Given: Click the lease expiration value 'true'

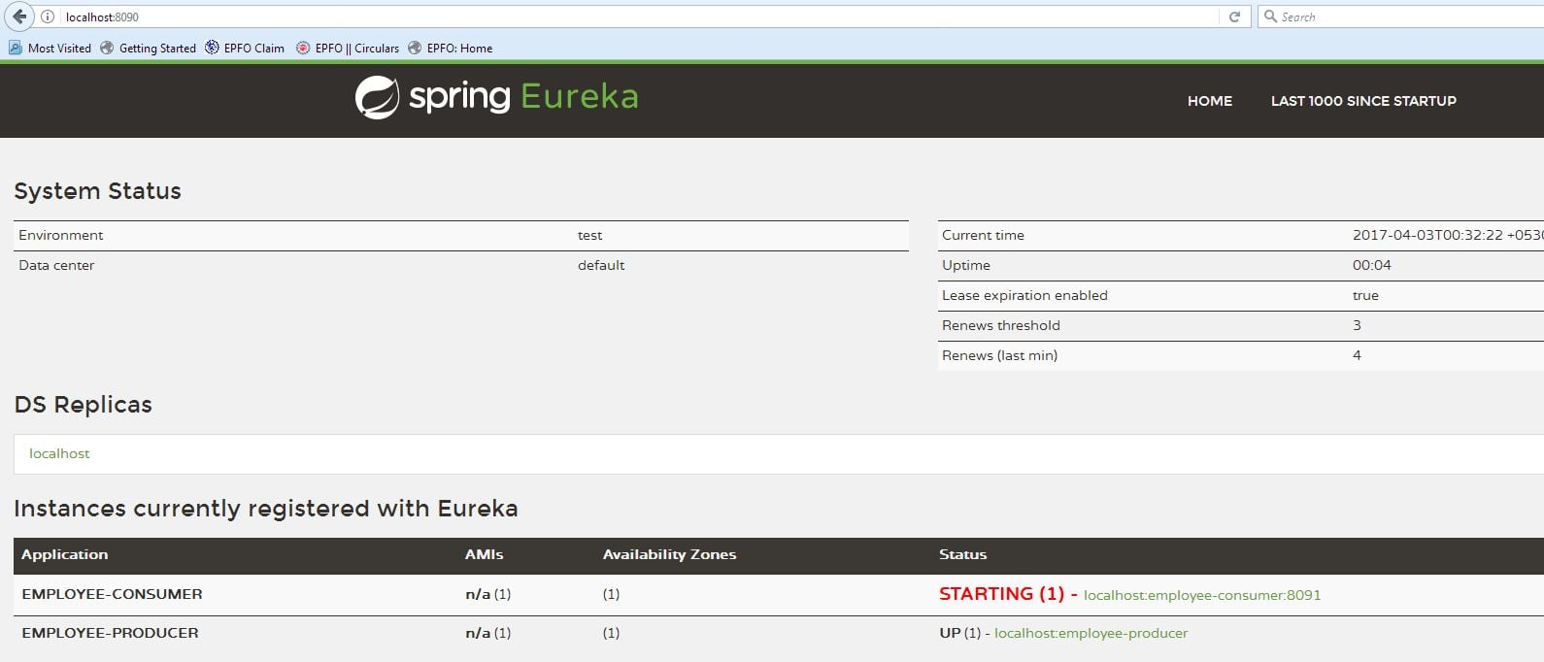Looking at the screenshot, I should pos(1365,295).
